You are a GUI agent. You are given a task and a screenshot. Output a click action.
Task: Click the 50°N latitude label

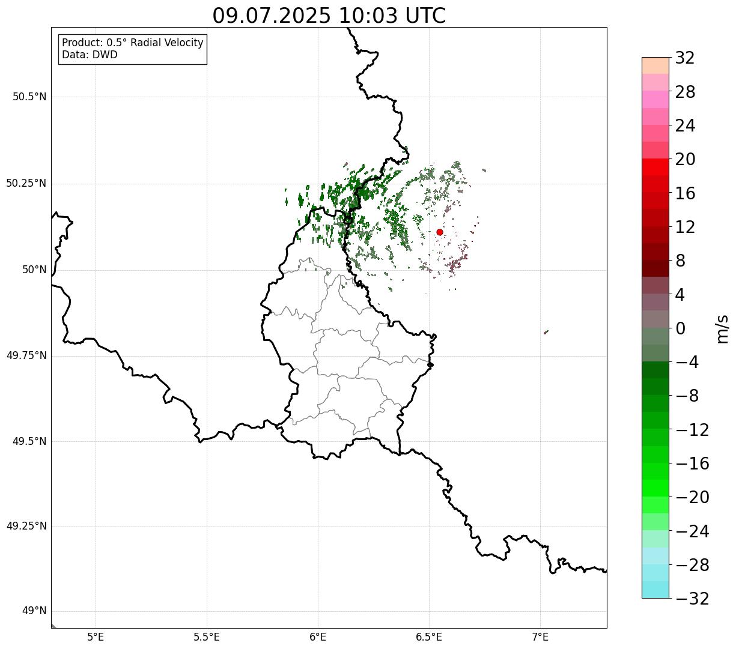34,270
